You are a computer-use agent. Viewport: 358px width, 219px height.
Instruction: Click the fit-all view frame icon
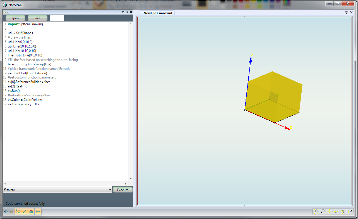click(336, 211)
